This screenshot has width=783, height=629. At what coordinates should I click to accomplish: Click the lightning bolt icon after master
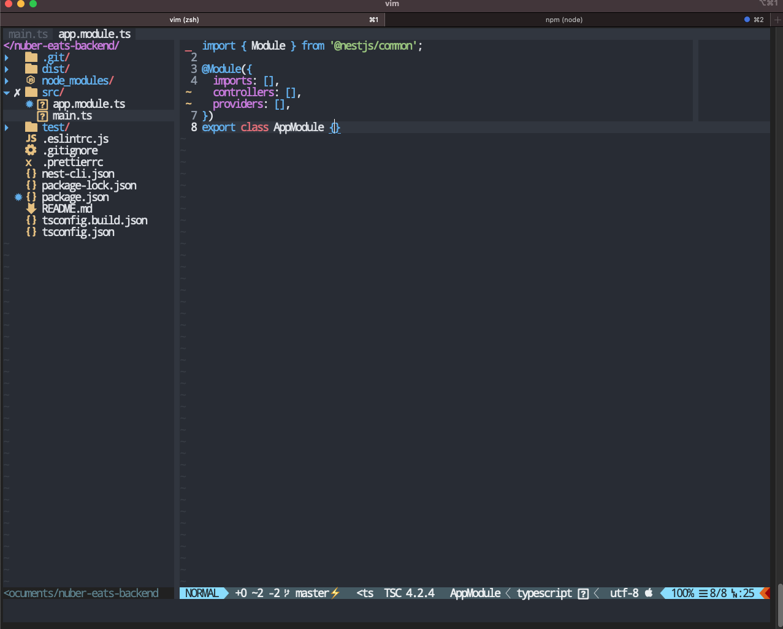tap(335, 593)
